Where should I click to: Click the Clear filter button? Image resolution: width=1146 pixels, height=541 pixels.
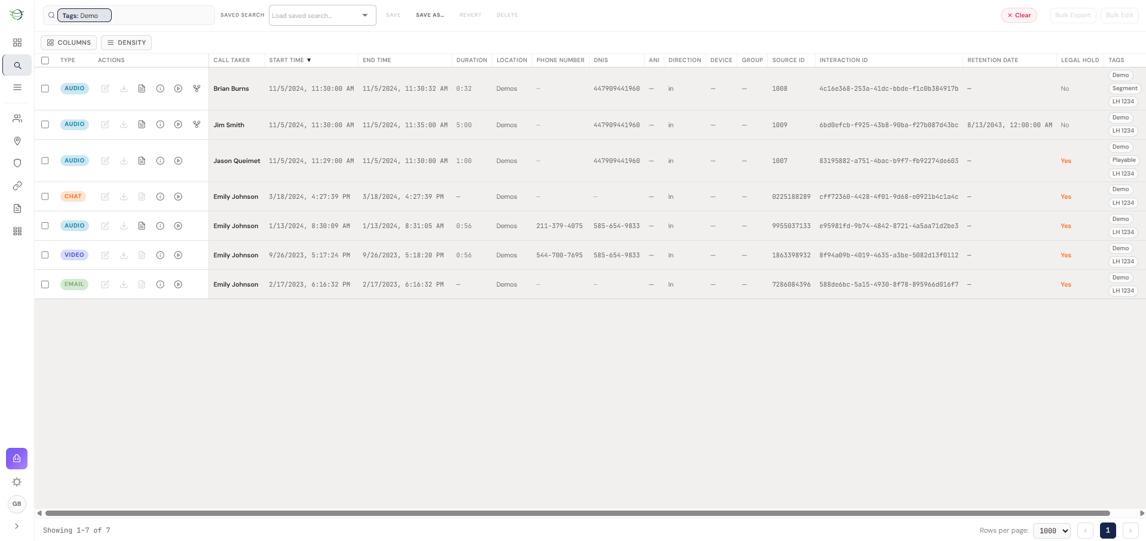[x=1019, y=16]
